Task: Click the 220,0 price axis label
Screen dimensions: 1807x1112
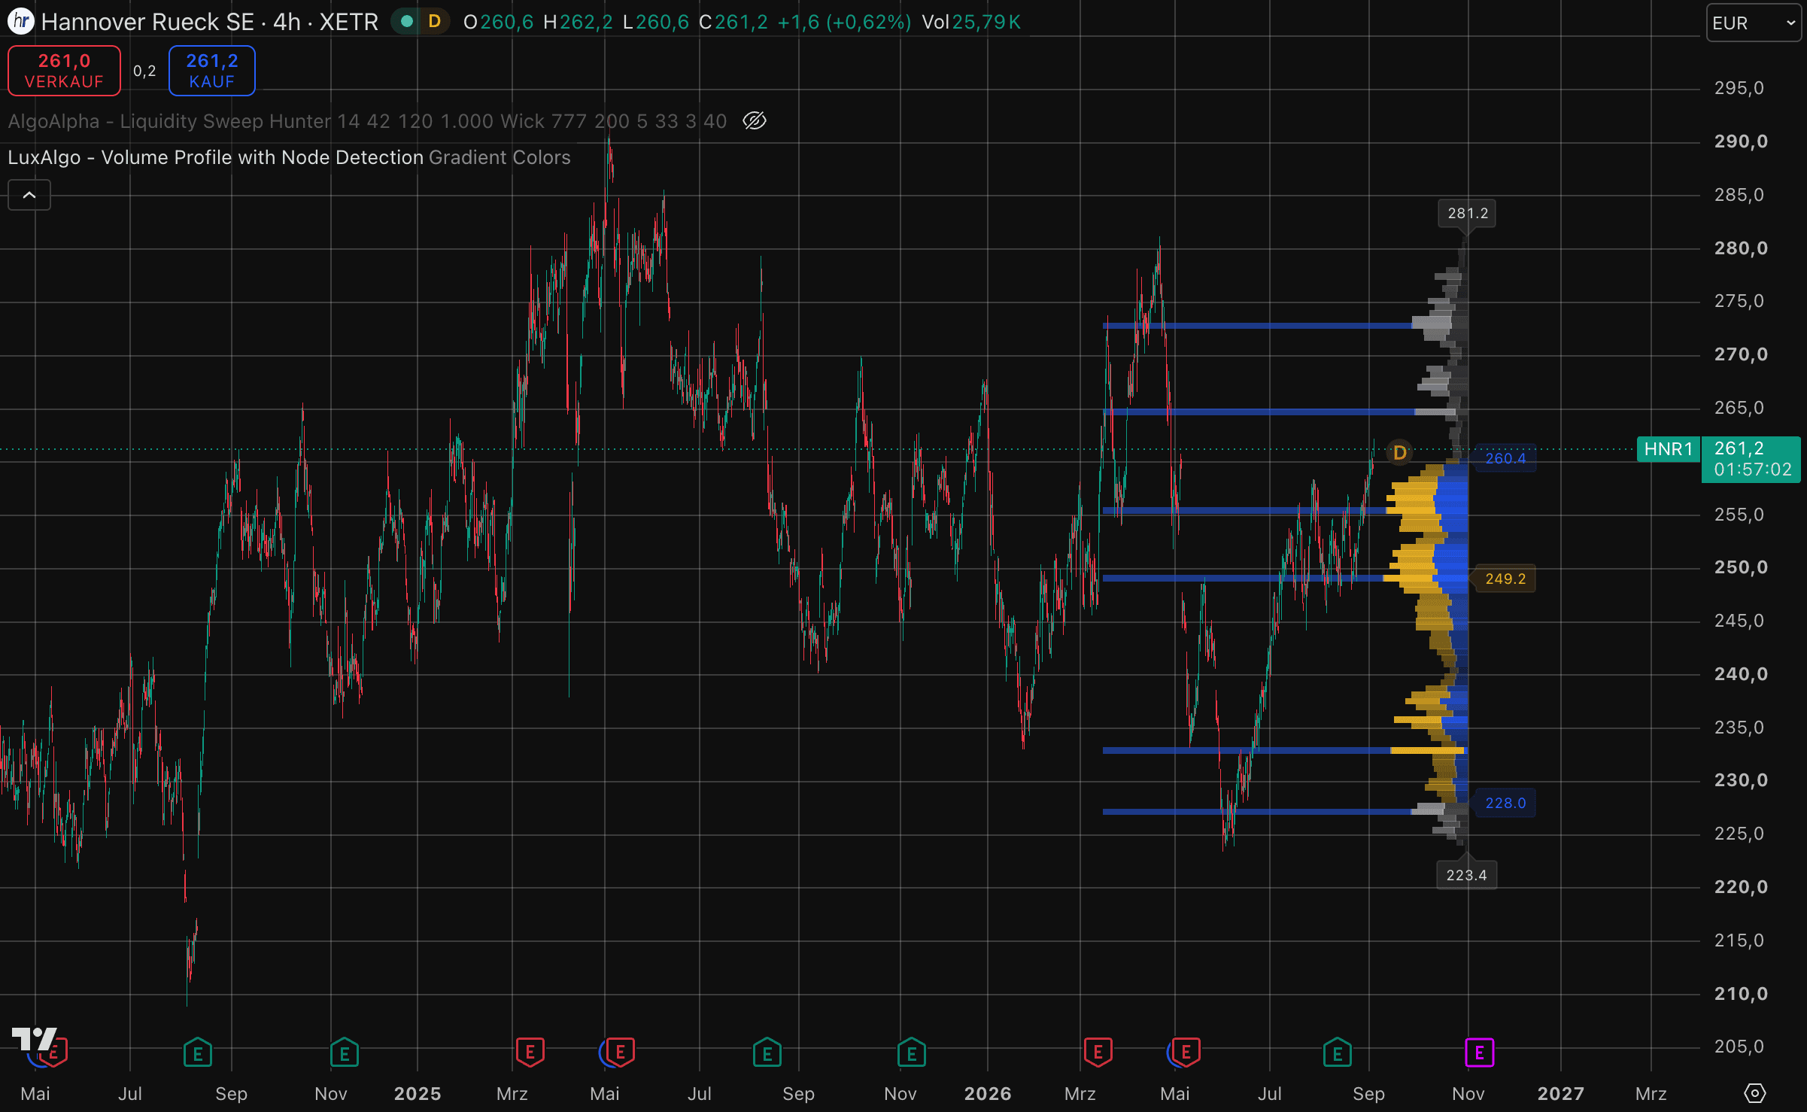Action: click(x=1741, y=887)
